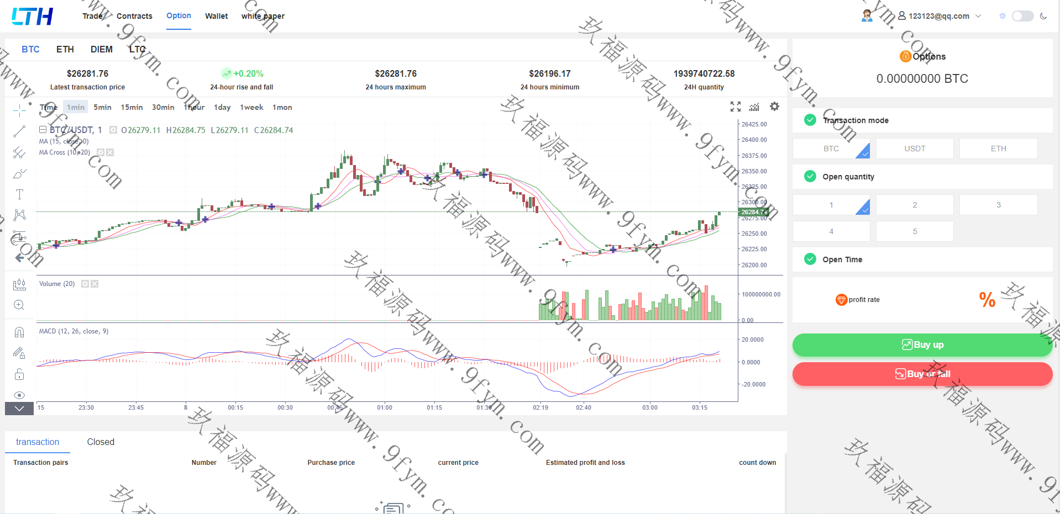
Task: Choose USDT transaction mode
Action: point(915,149)
